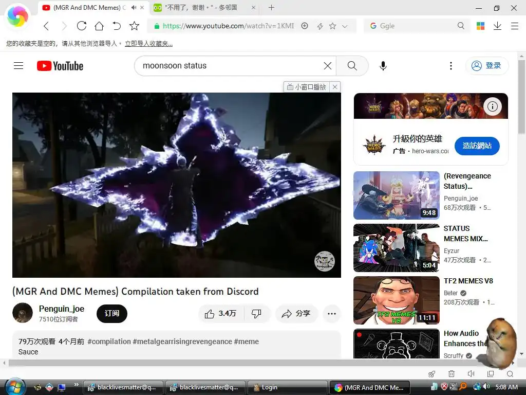Open more actions three-dot button under video
The width and height of the screenshot is (526, 395).
[x=332, y=314]
